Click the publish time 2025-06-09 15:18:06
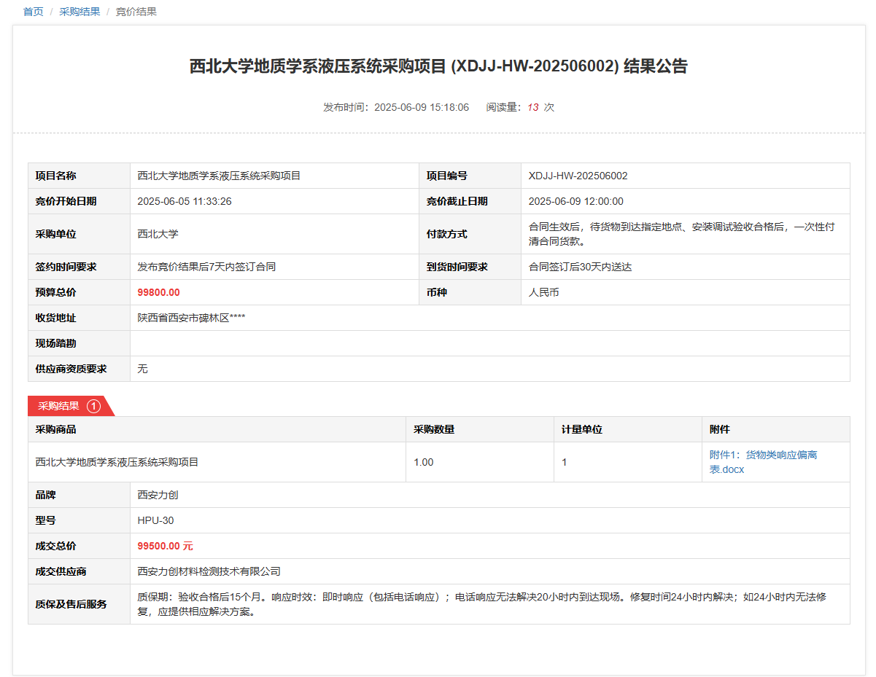876x677 pixels. [x=421, y=107]
